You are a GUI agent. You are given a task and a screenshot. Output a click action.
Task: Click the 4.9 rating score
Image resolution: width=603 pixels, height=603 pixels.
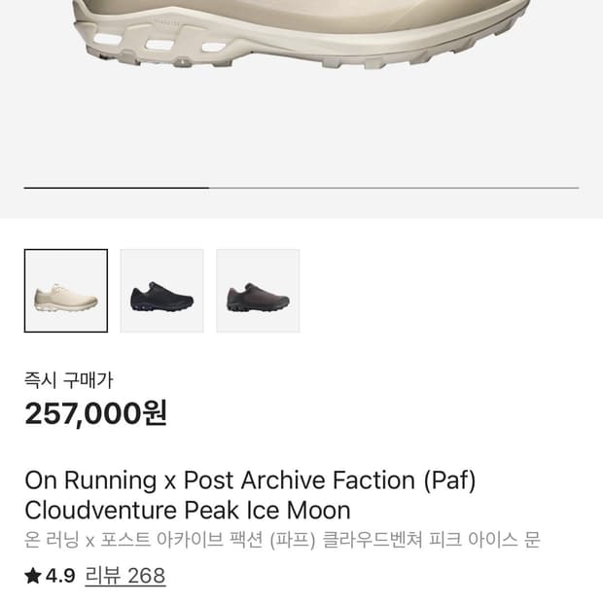click(x=60, y=576)
